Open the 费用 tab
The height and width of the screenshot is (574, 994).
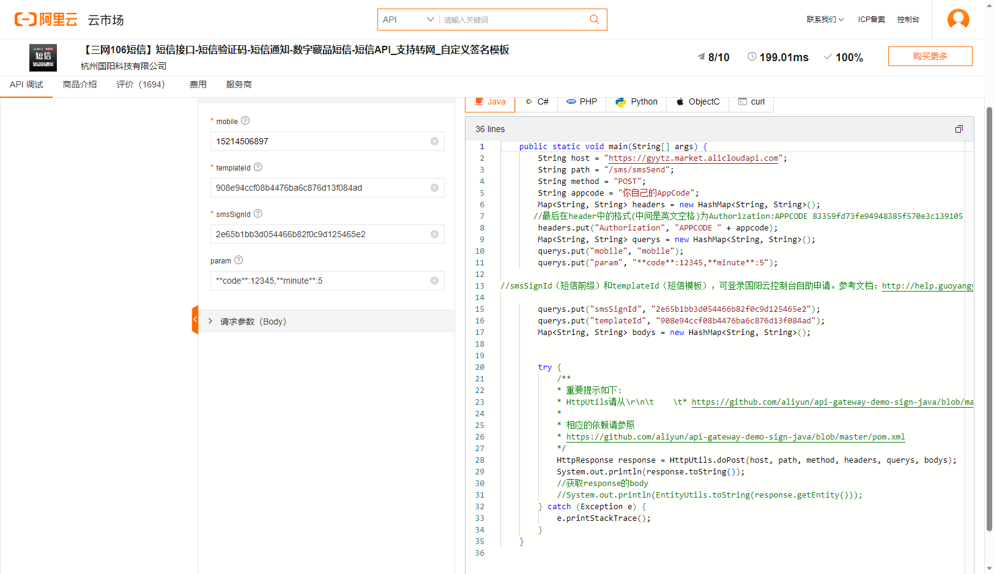[198, 84]
